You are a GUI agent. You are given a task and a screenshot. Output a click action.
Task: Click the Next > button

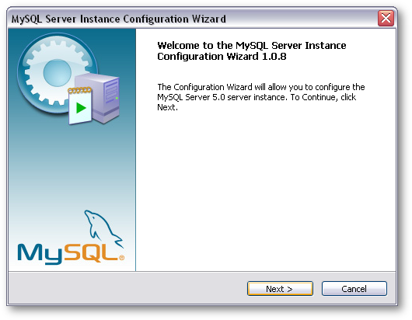click(280, 289)
